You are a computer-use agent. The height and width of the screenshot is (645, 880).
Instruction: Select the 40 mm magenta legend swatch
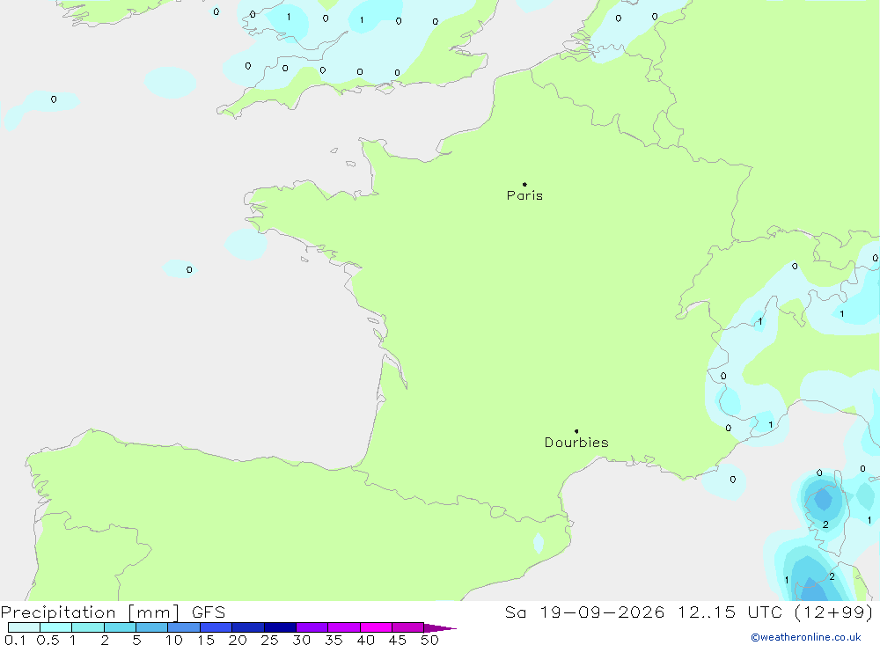click(x=376, y=627)
